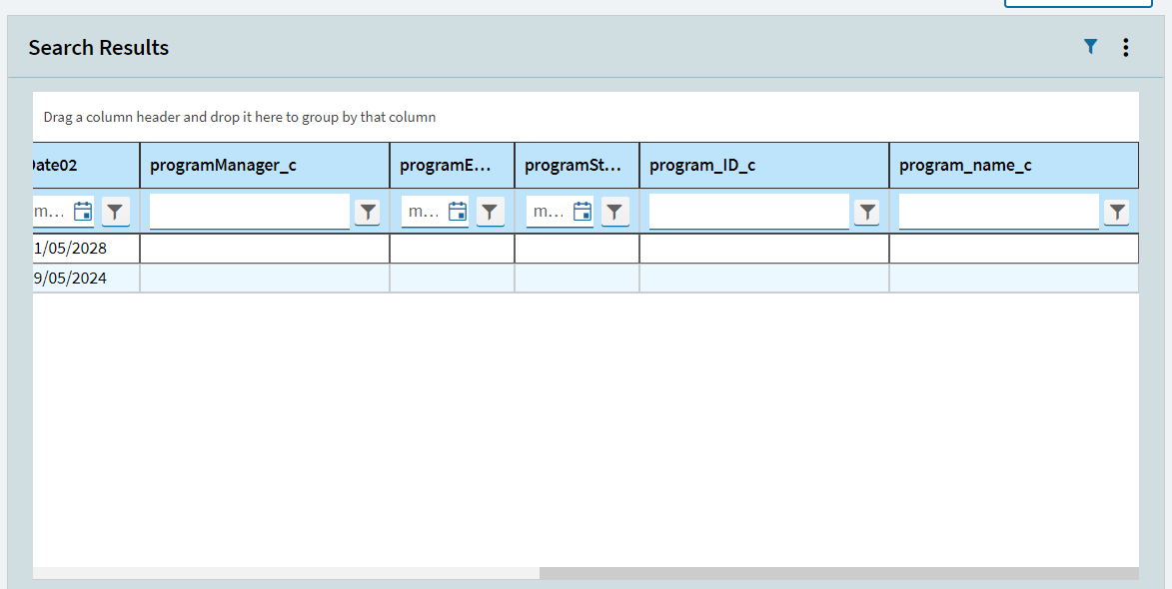1172x589 pixels.
Task: Click the empty programManager_c cell in the 1/05/2028 row
Action: click(265, 248)
